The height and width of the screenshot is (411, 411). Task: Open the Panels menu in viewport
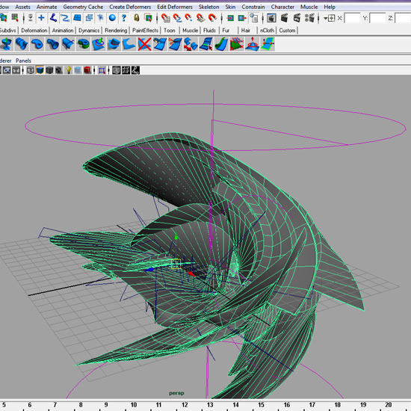tap(23, 61)
